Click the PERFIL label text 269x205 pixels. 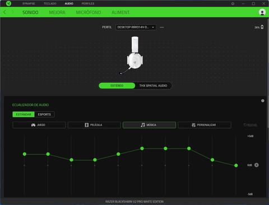click(106, 27)
